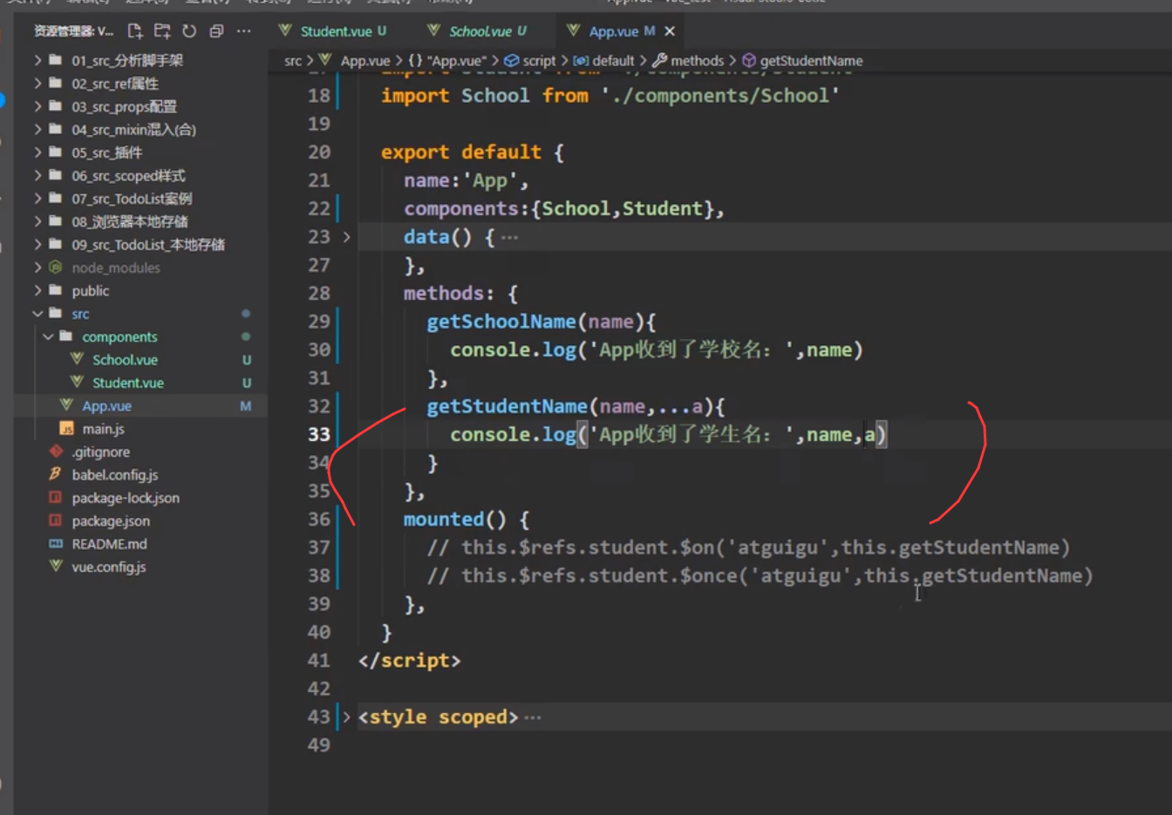
Task: Click the getStudentName breadcrumb item
Action: pos(811,61)
